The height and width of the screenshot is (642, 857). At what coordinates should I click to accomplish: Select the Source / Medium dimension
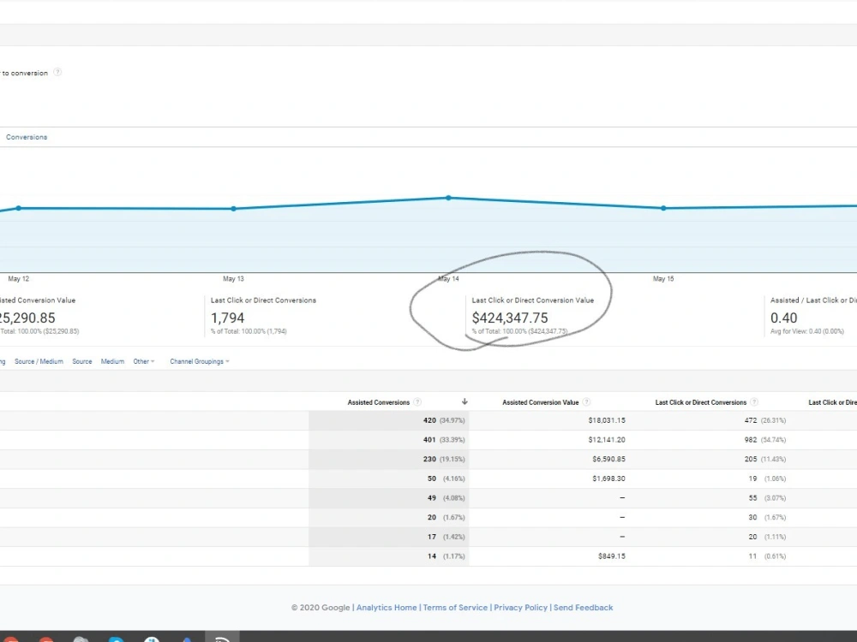click(39, 361)
